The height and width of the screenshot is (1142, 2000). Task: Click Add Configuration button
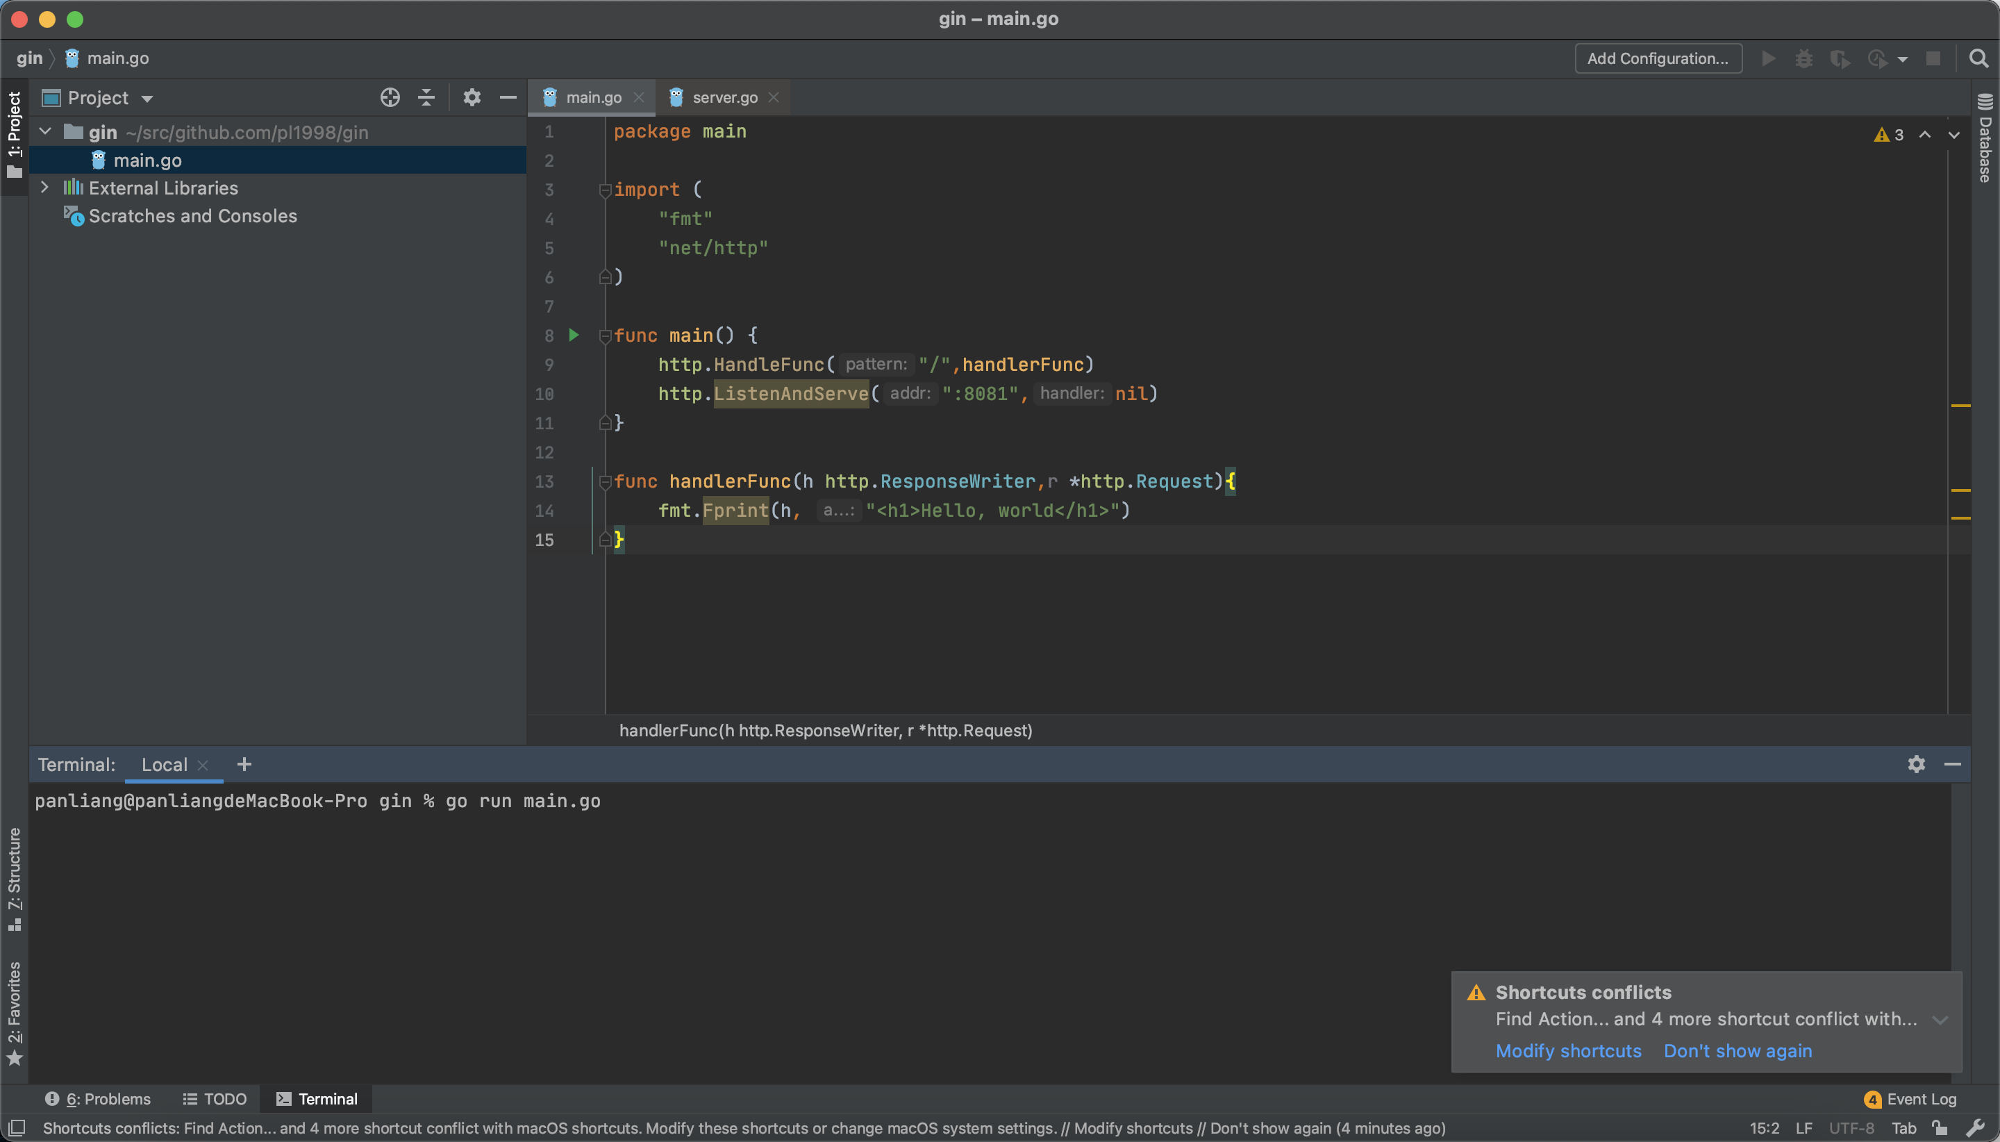(1658, 59)
